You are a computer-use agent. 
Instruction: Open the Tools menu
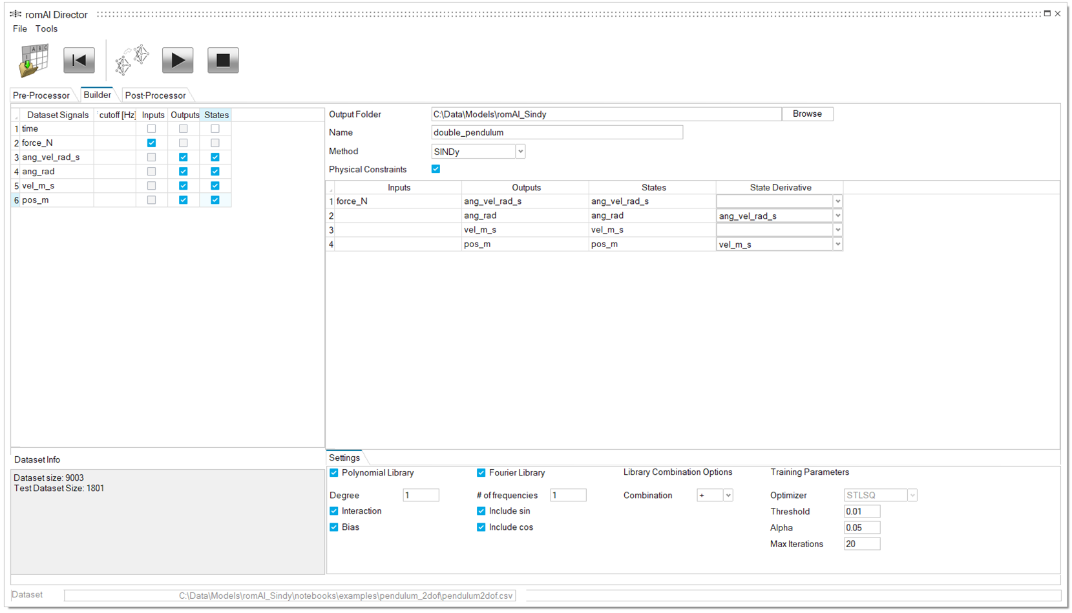point(47,29)
